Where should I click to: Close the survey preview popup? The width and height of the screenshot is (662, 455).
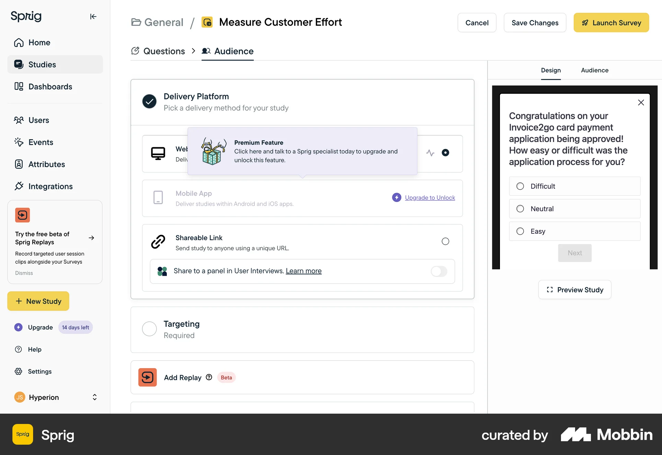coord(641,102)
